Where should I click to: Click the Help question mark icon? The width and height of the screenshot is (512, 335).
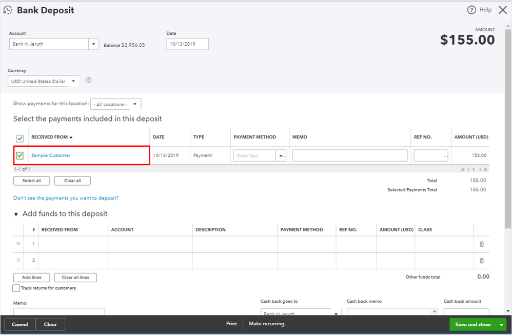[471, 10]
